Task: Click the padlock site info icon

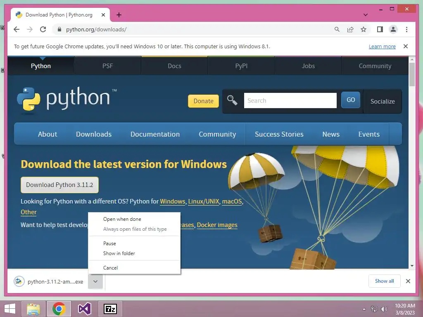Action: (59, 29)
